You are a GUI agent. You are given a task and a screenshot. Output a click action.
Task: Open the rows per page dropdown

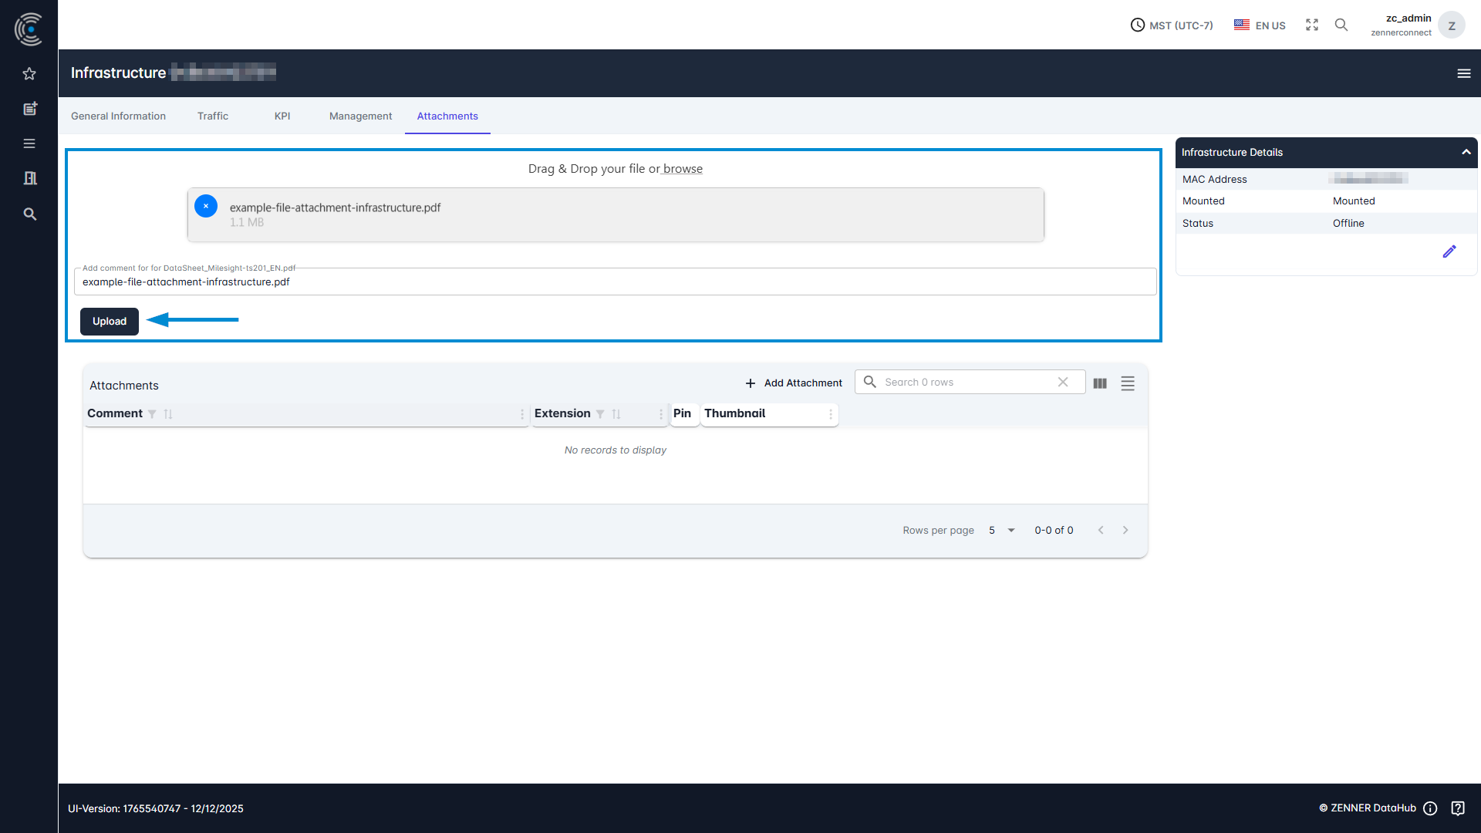(1001, 531)
